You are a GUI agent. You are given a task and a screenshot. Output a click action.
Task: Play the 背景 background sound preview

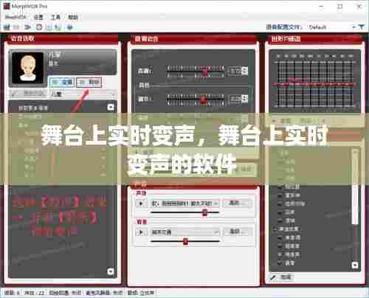pyautogui.click(x=141, y=232)
